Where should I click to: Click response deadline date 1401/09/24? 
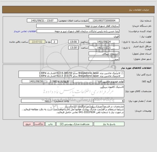point(104,42)
